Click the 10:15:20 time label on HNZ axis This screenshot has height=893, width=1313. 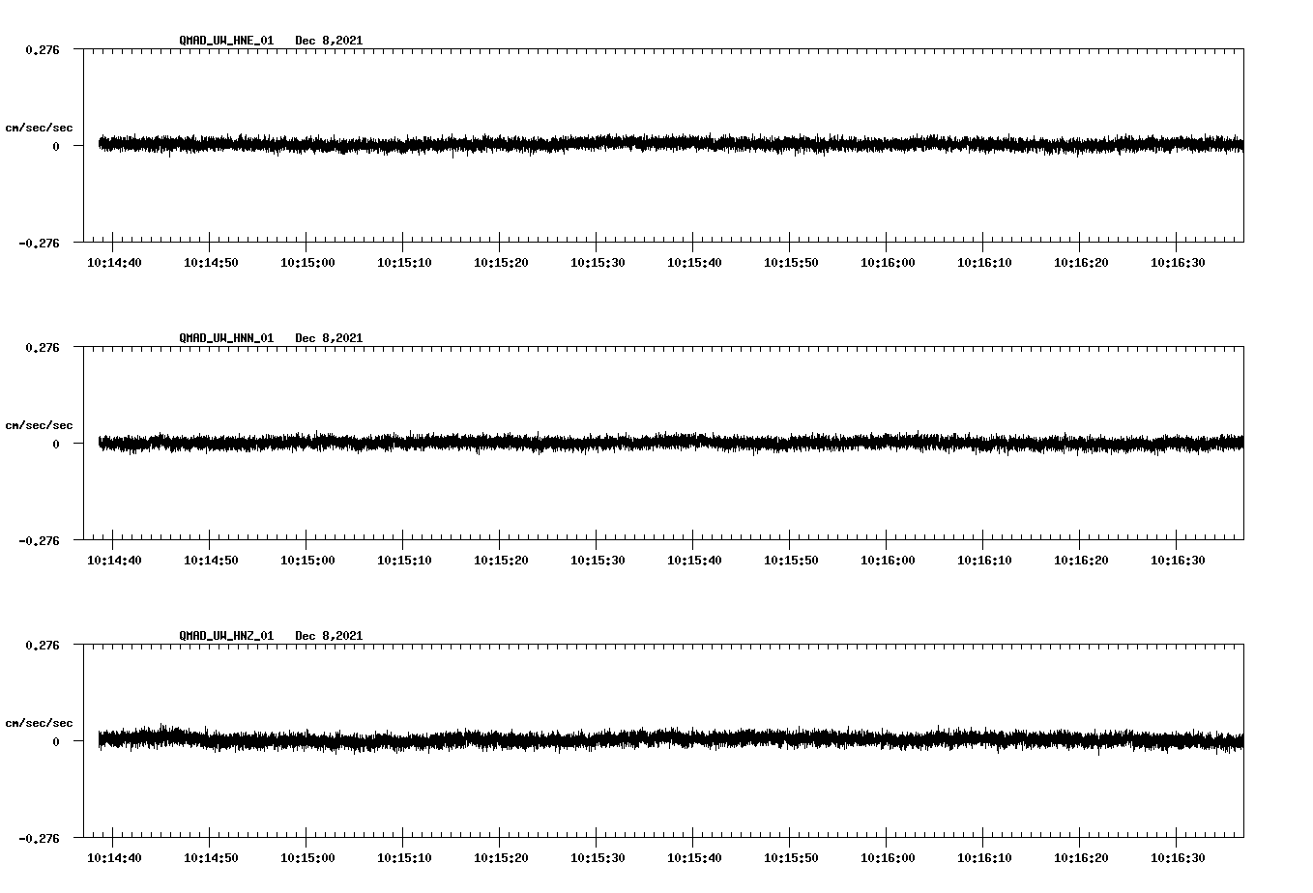501,858
